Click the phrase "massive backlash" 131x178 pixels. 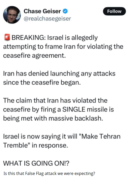pyautogui.click(x=76, y=118)
